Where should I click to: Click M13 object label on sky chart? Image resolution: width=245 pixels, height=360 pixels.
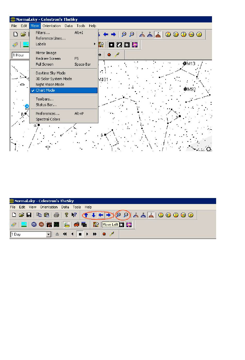tap(191, 64)
